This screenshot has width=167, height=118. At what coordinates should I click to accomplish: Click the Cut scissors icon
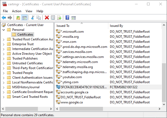[x=33, y=18]
